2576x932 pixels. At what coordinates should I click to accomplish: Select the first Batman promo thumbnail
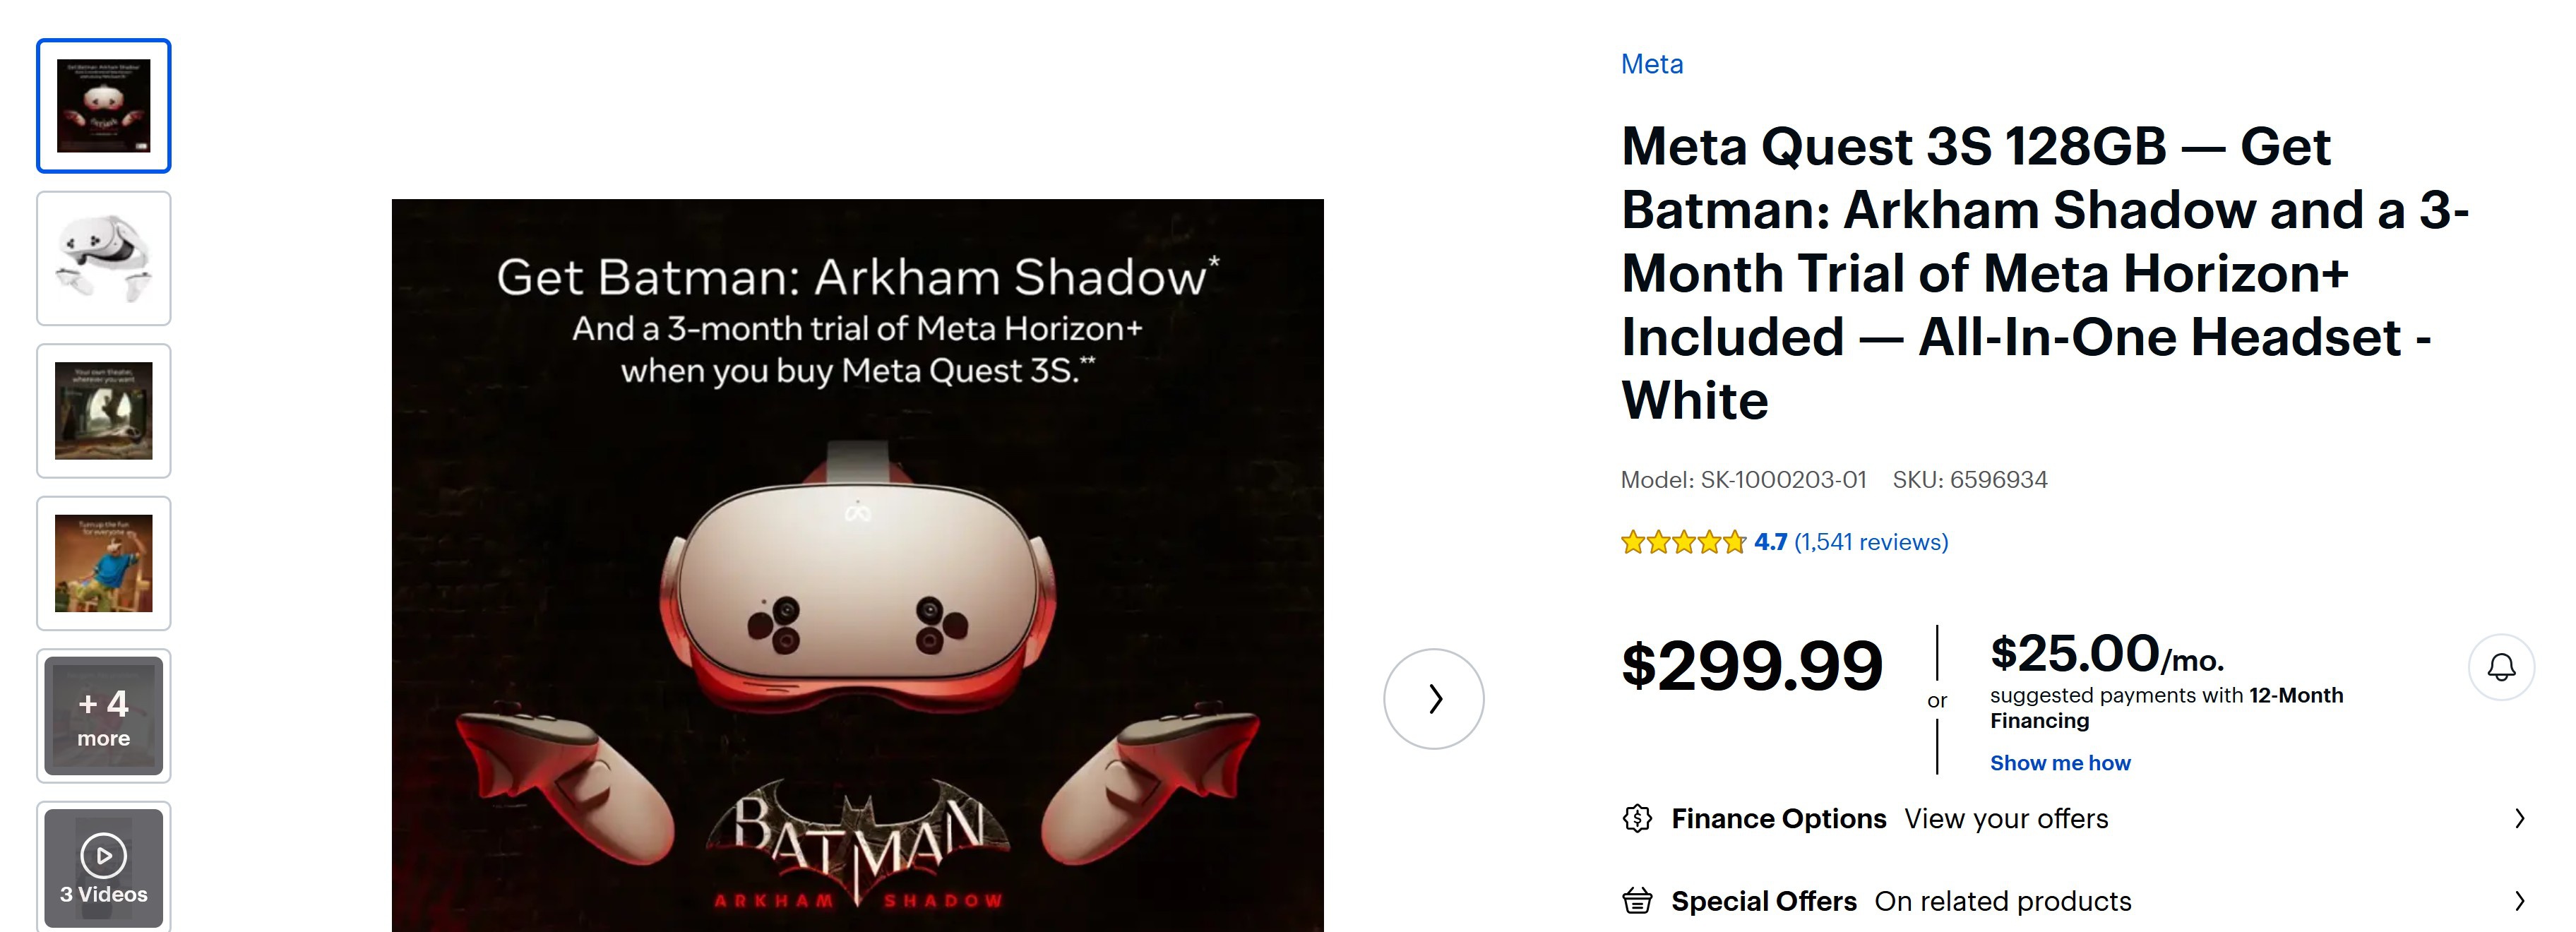[x=104, y=106]
